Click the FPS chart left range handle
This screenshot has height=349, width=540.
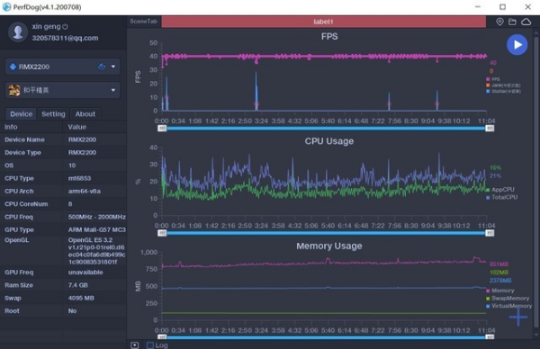click(x=162, y=129)
